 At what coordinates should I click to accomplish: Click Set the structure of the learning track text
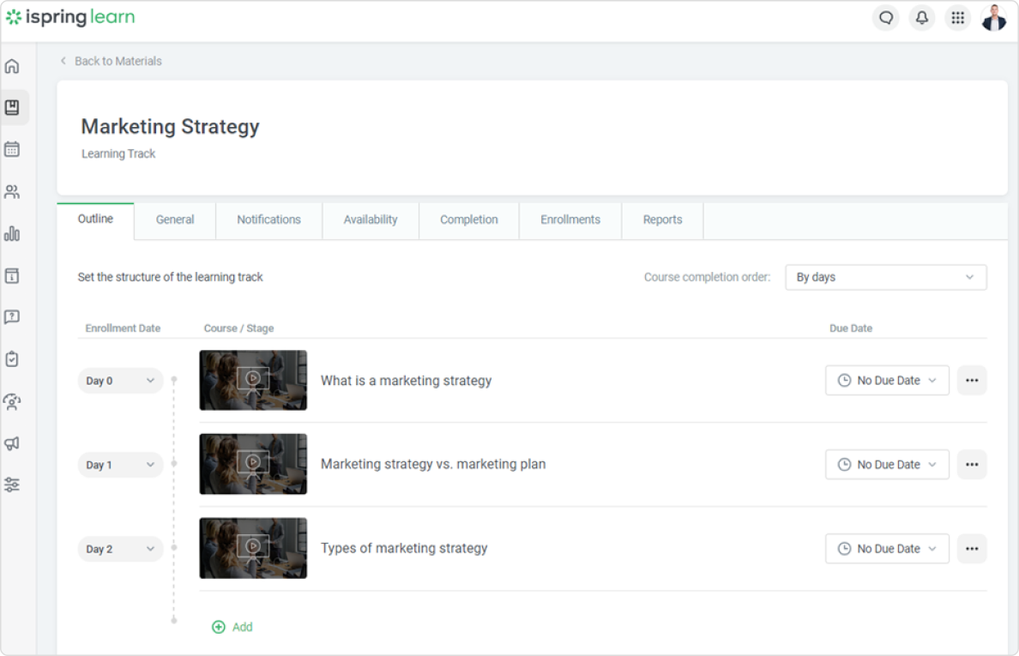[x=171, y=277]
